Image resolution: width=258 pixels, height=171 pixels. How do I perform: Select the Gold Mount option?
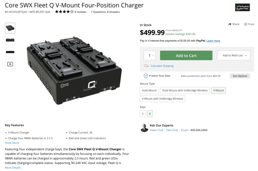click(149, 90)
